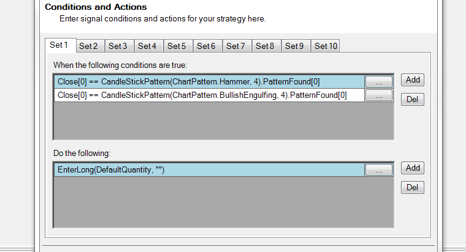Go to the Set 5 tab
The image size is (466, 252).
pyautogui.click(x=177, y=46)
